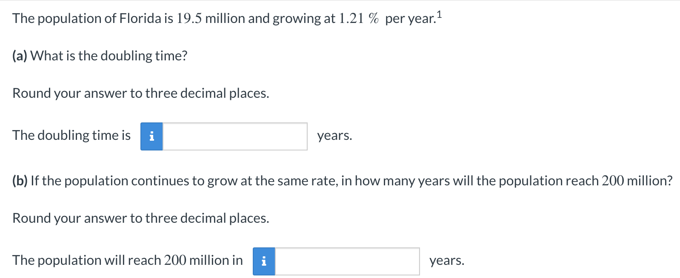Image resolution: width=680 pixels, height=278 pixels.
Task: Click the info icon beside the 200 million field
Action: coord(264,261)
